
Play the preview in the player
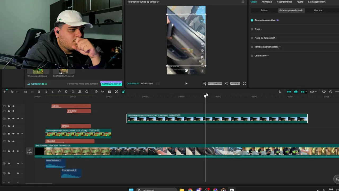click(x=186, y=84)
